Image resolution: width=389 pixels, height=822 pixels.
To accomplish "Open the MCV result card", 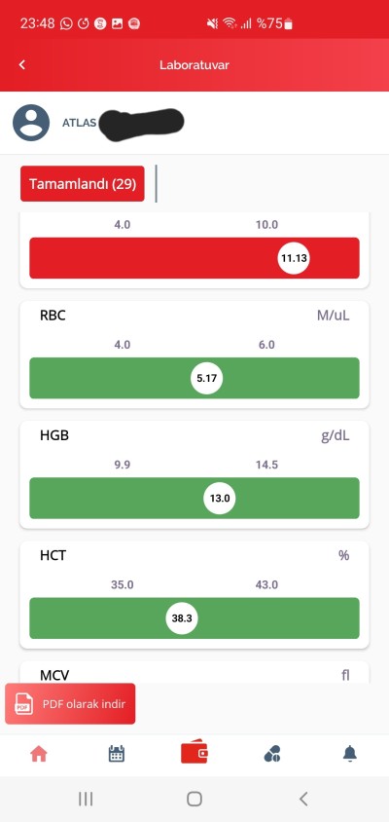I will point(194,673).
